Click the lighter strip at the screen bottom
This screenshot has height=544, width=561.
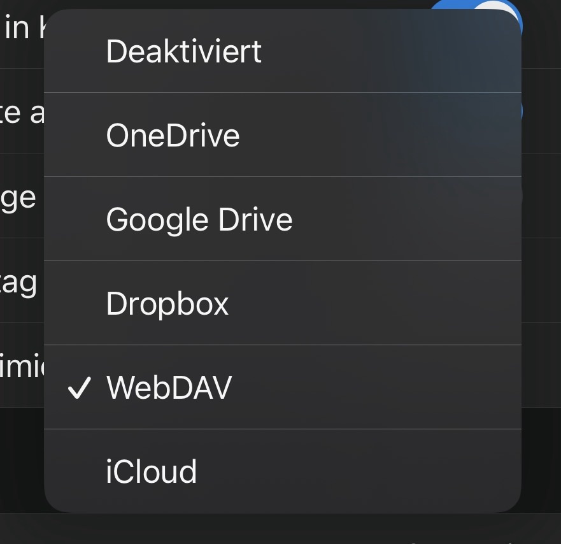[280, 530]
